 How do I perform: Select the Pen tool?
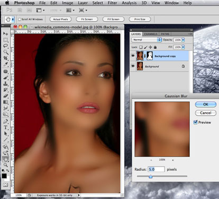tap(5, 122)
